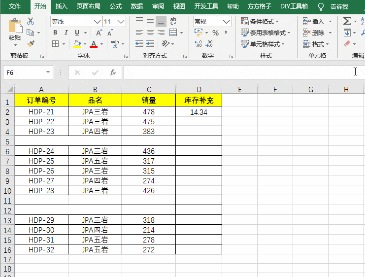Apply comma style
The width and height of the screenshot is (365, 277).
(226, 33)
